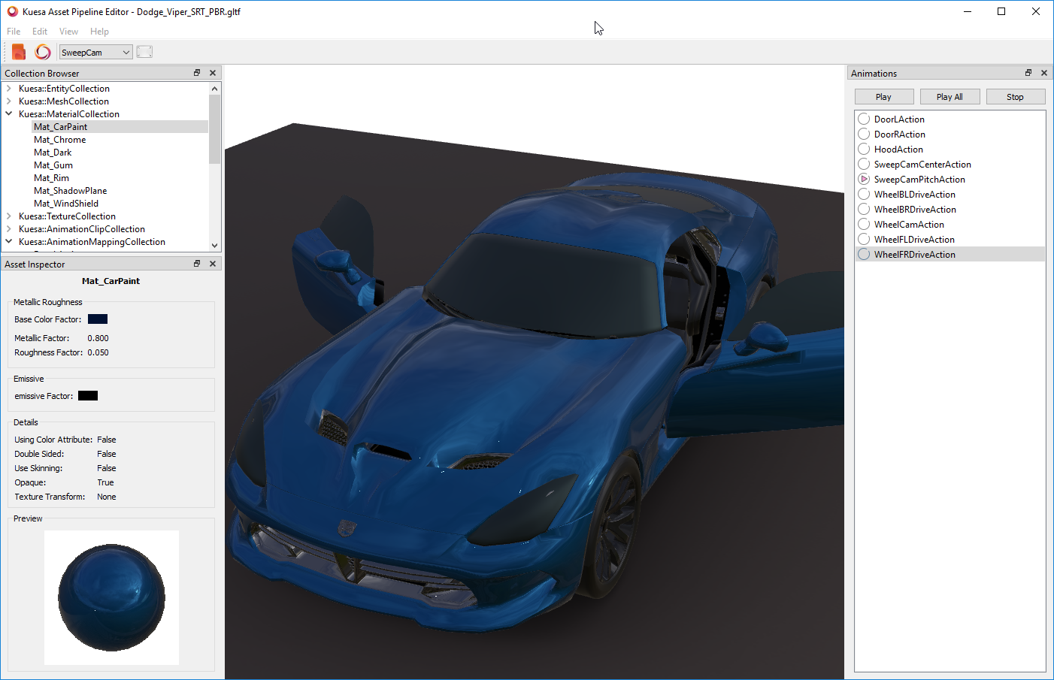
Task: Open the View menu
Action: point(68,32)
